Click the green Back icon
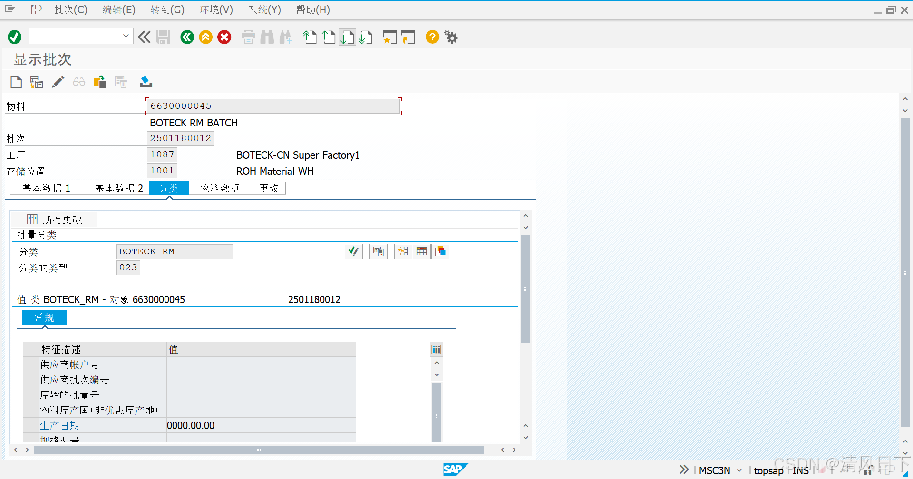The height and width of the screenshot is (479, 913). click(x=187, y=37)
